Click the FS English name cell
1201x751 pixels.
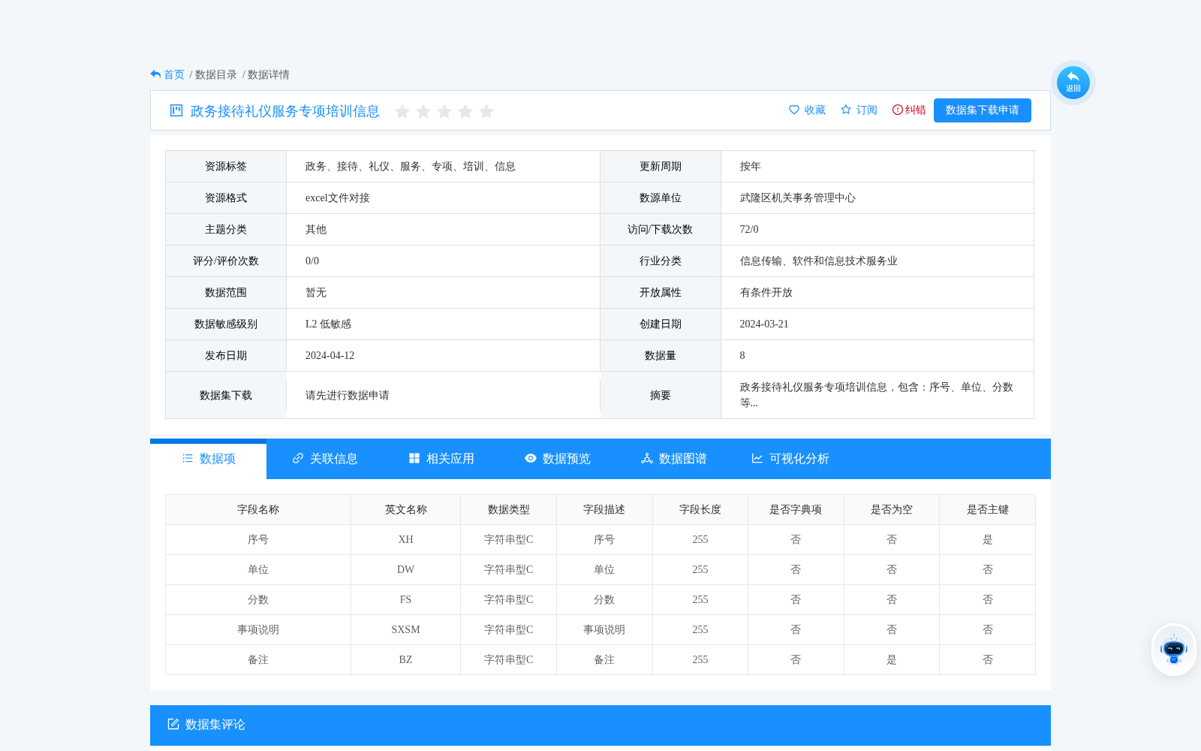[x=406, y=600]
